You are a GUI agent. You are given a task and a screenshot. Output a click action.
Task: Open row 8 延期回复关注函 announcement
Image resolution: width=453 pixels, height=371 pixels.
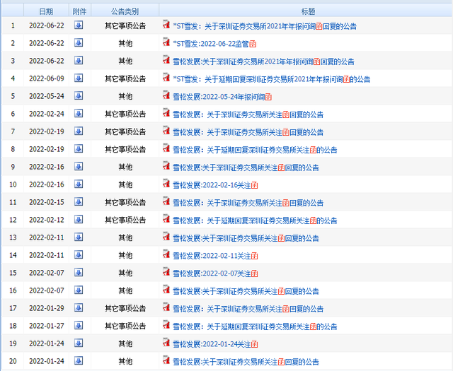(x=255, y=150)
